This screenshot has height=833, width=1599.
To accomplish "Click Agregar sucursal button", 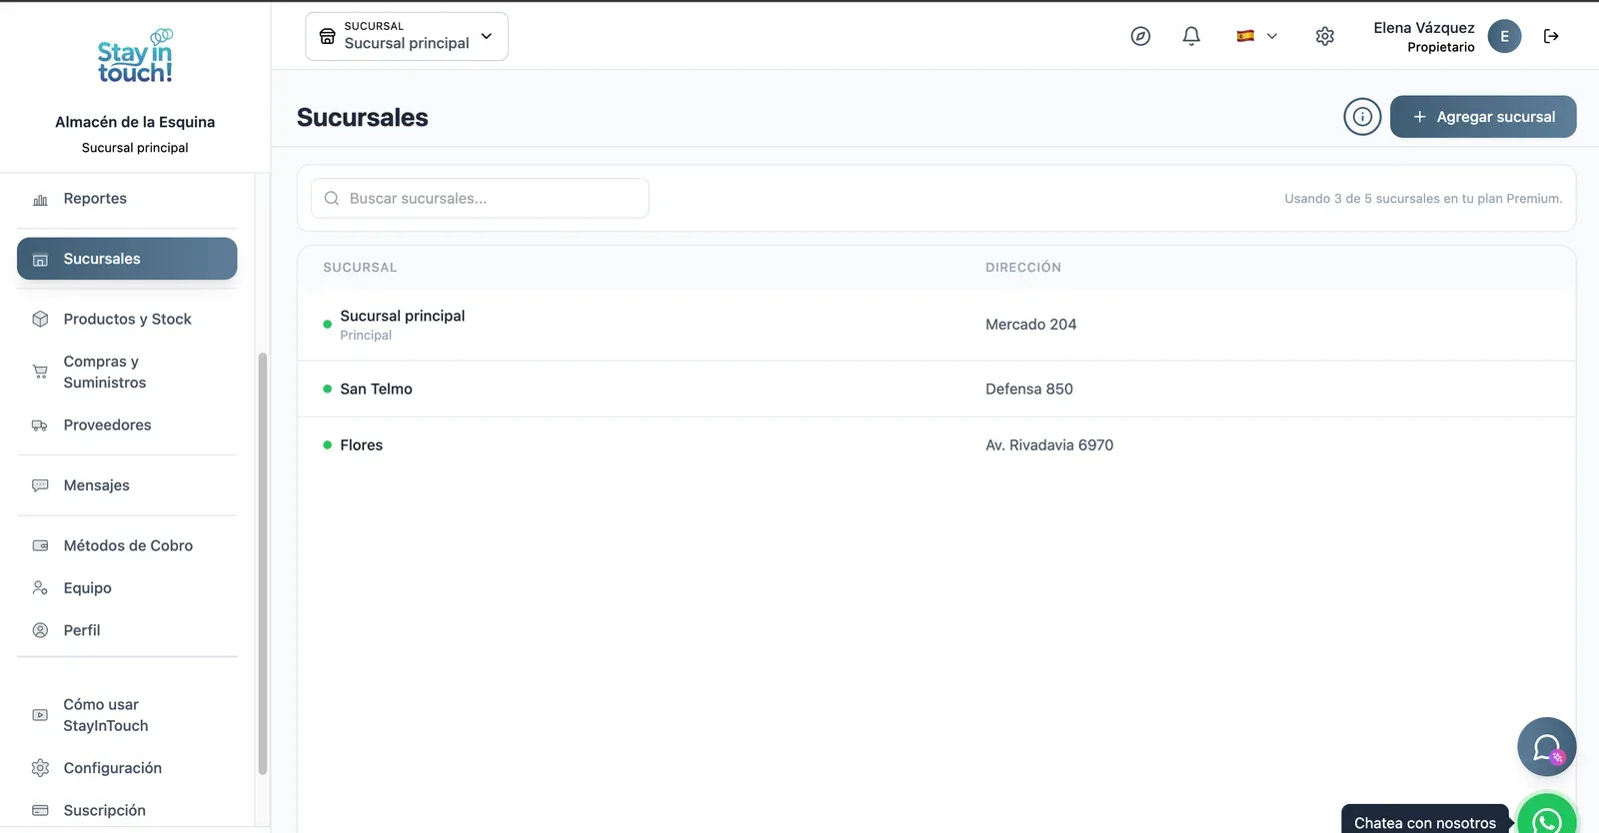I will [x=1483, y=117].
